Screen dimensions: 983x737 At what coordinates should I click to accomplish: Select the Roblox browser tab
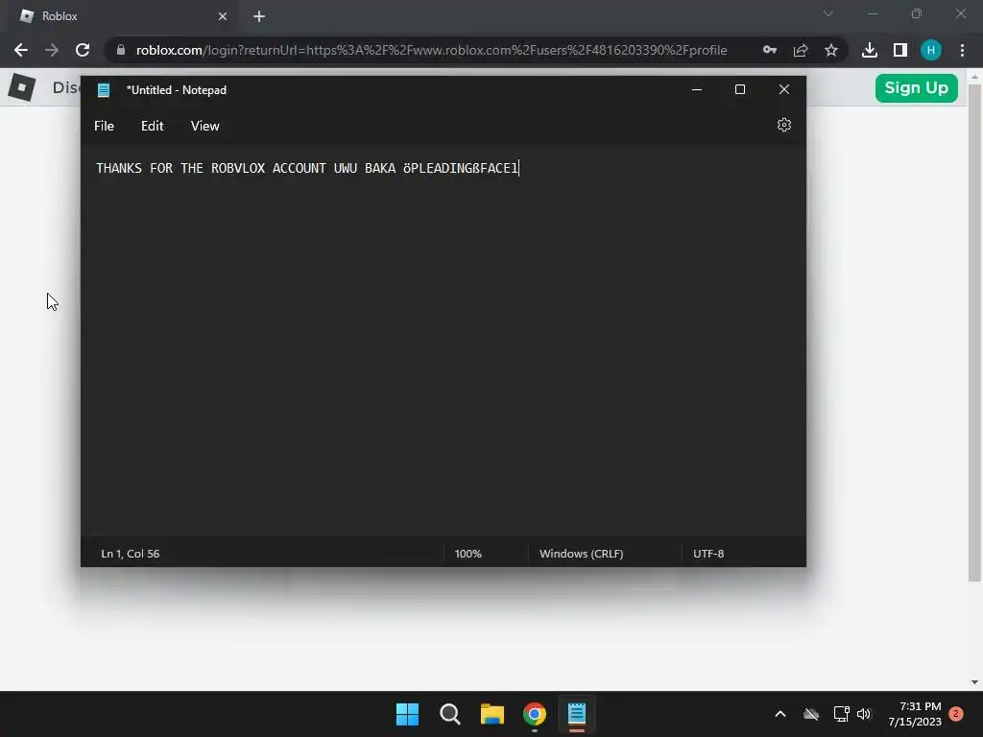tap(124, 16)
